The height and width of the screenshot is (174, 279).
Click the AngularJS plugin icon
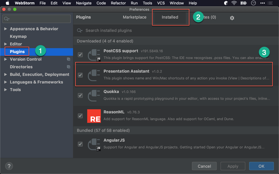[x=94, y=144]
